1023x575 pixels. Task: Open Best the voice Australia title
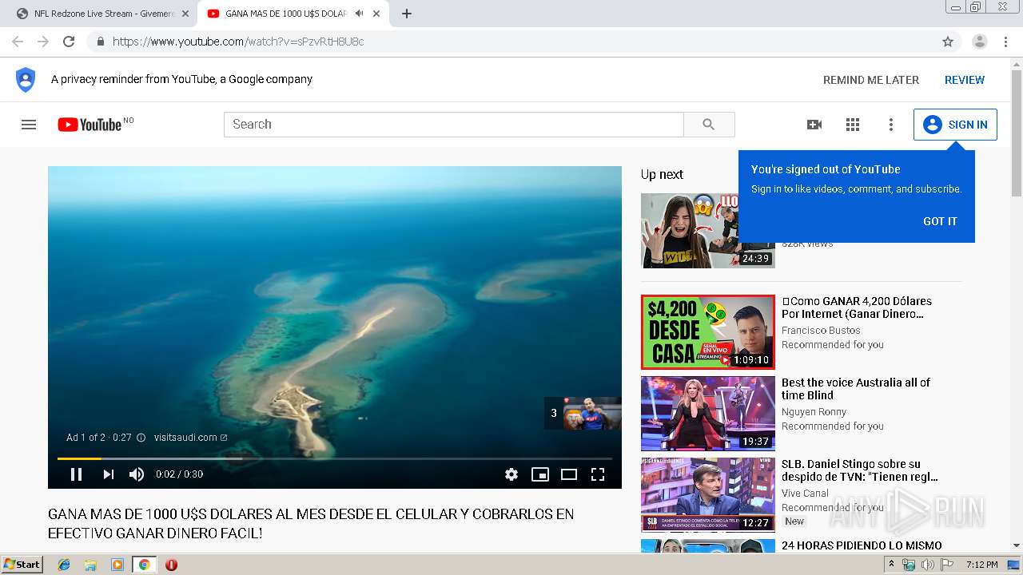click(856, 389)
